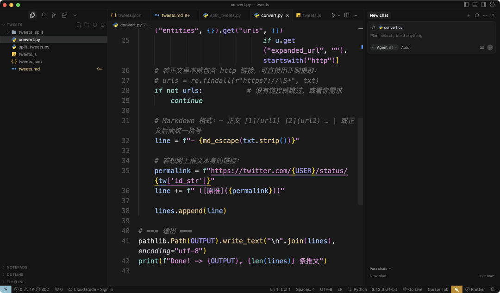
Task: Toggle the primary sidebar layout button
Action: 466,5
